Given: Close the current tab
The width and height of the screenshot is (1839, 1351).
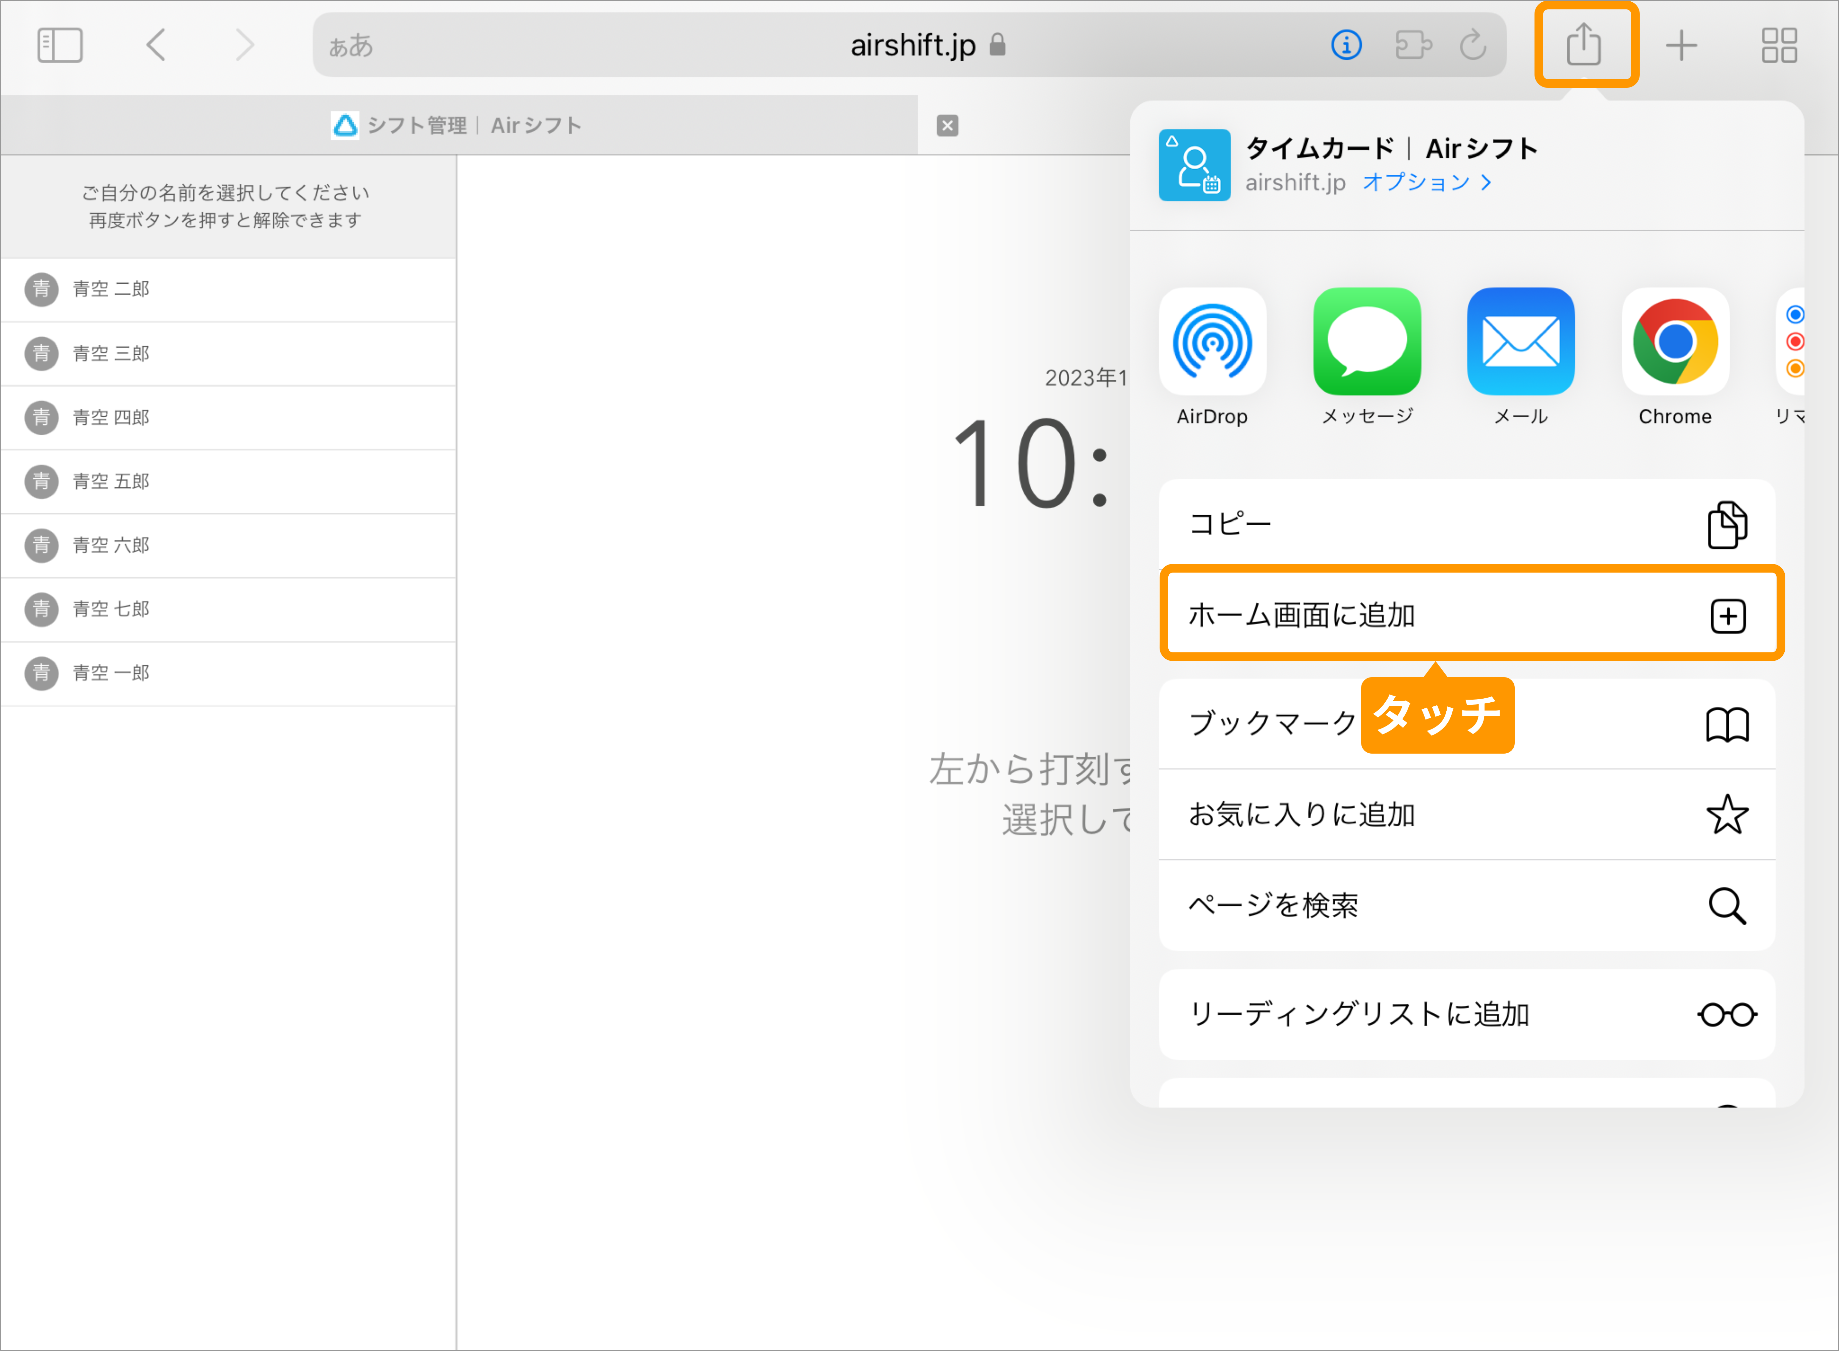Looking at the screenshot, I should (947, 125).
